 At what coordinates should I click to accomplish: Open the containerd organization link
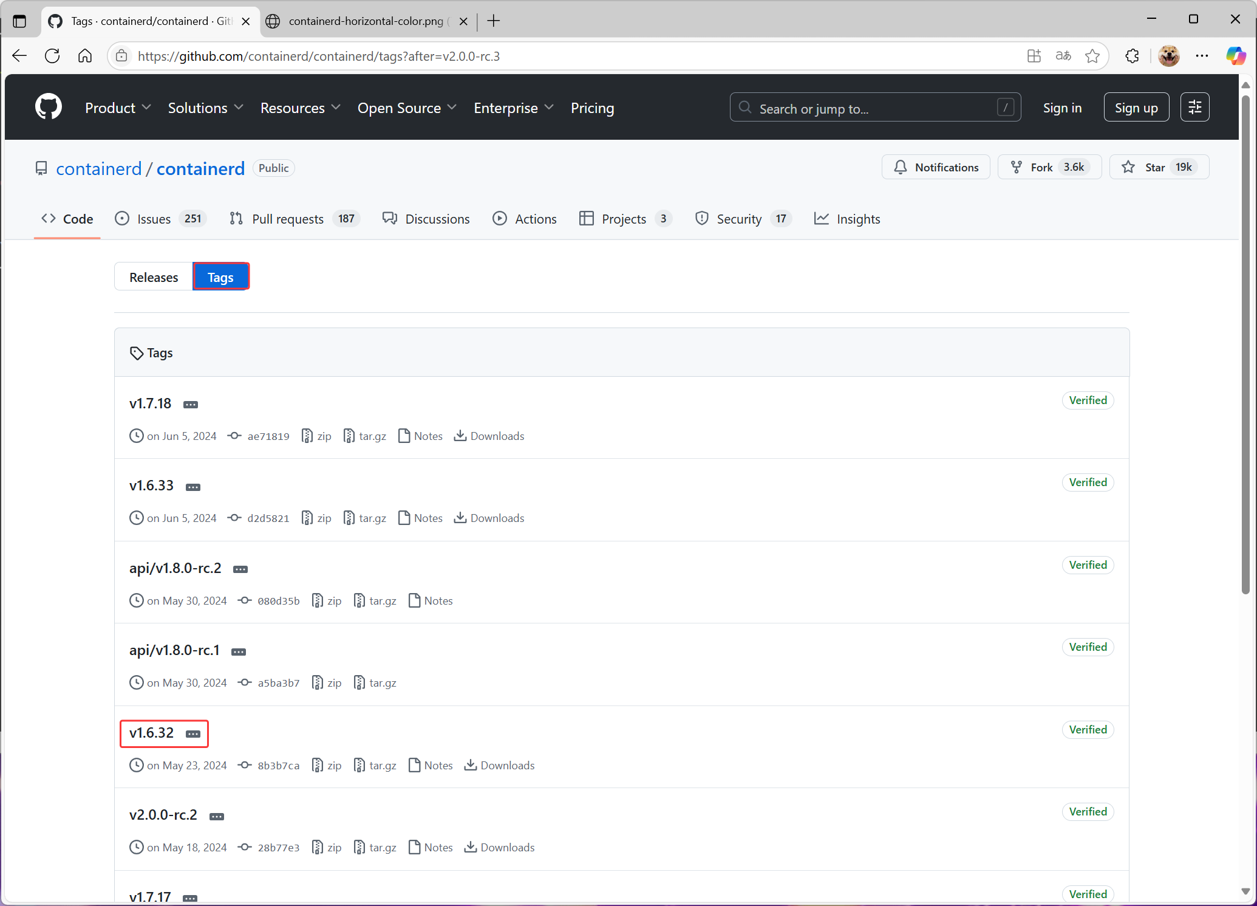[x=98, y=168]
